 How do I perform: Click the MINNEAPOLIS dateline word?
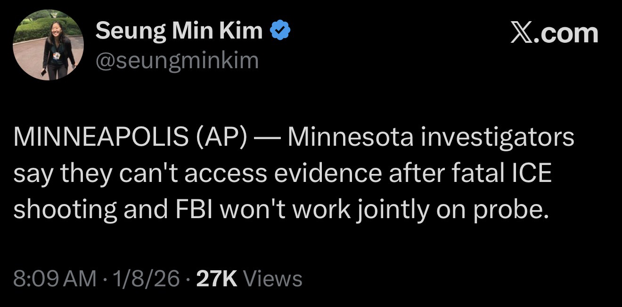100,138
